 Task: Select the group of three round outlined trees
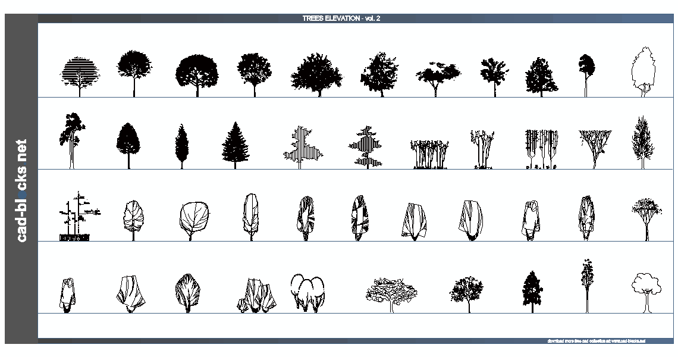(x=307, y=293)
